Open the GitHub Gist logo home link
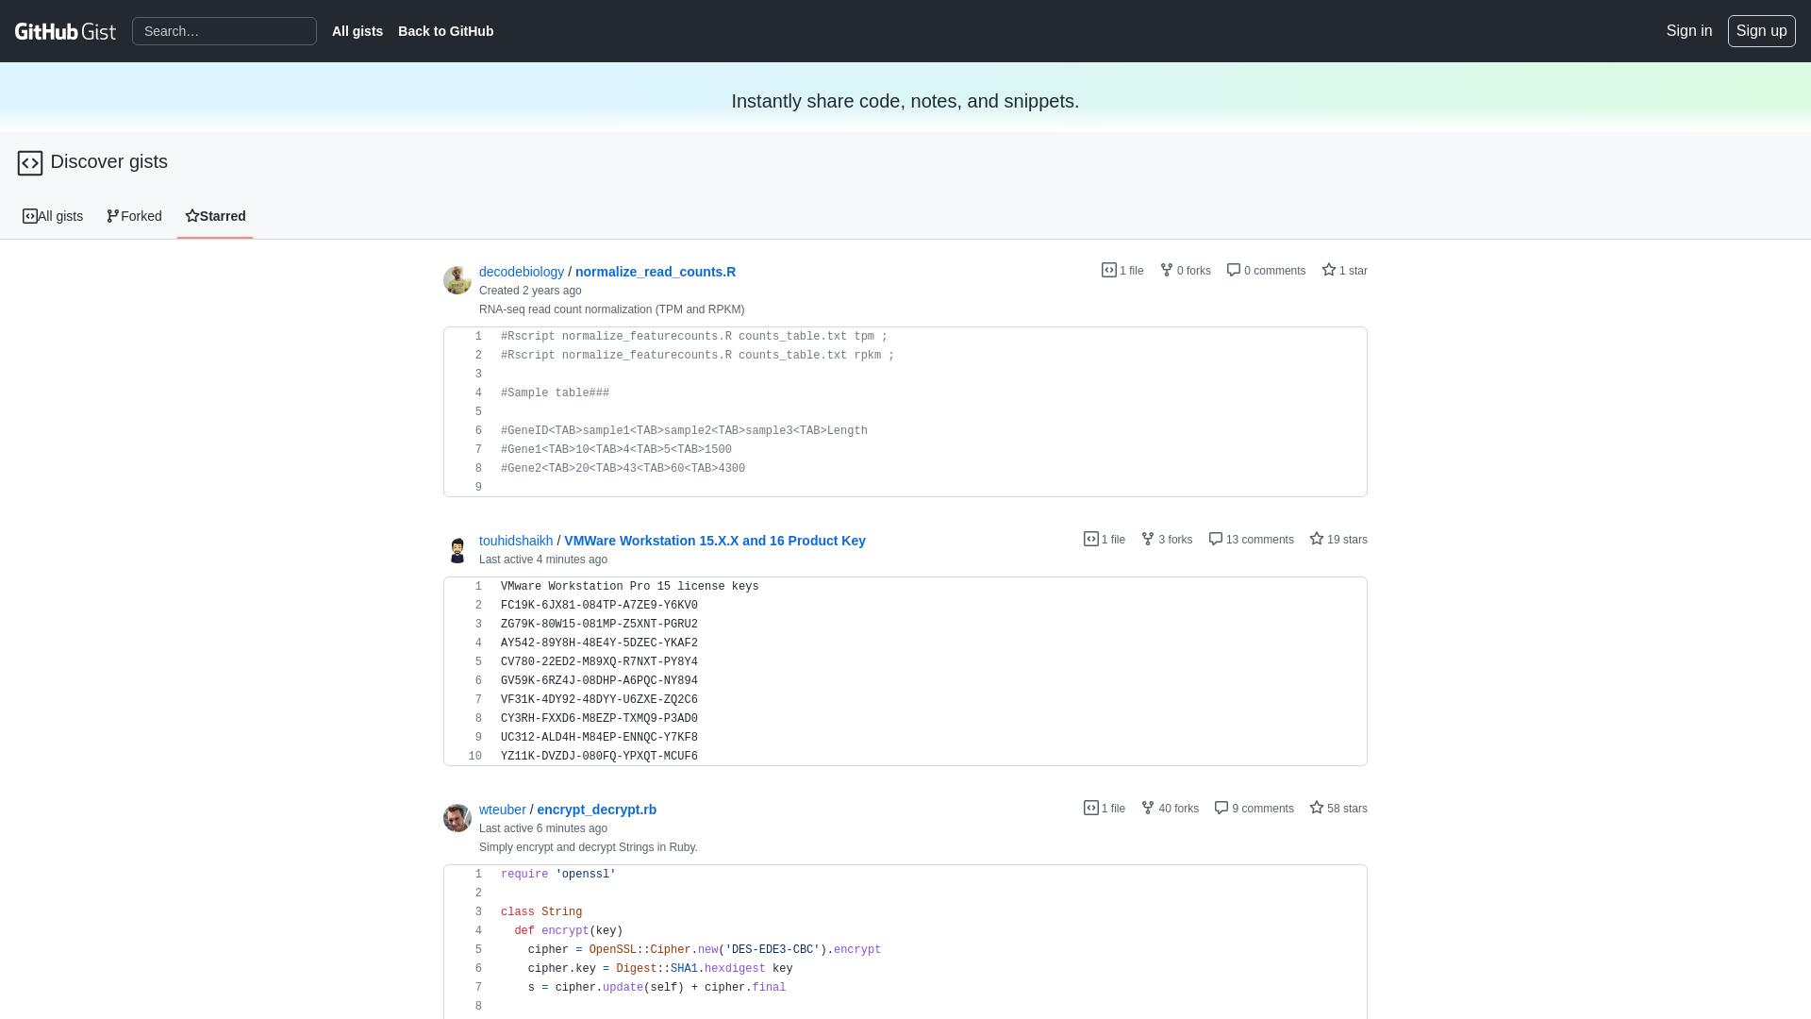Image resolution: width=1811 pixels, height=1019 pixels. tap(65, 31)
